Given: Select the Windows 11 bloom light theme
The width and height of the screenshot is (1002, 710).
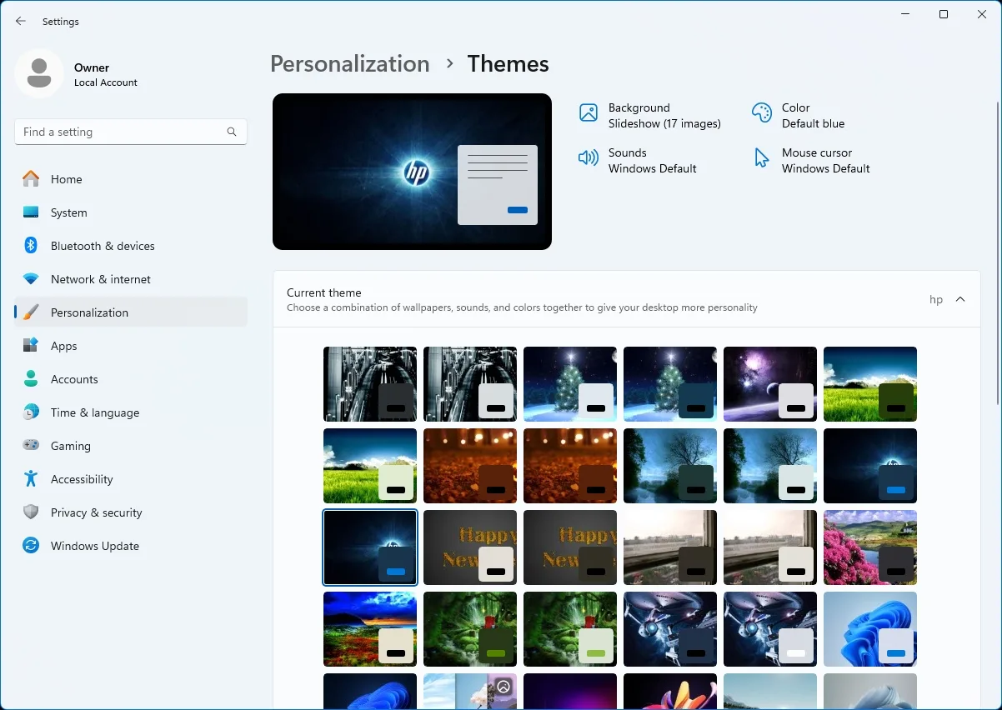Looking at the screenshot, I should click(870, 629).
